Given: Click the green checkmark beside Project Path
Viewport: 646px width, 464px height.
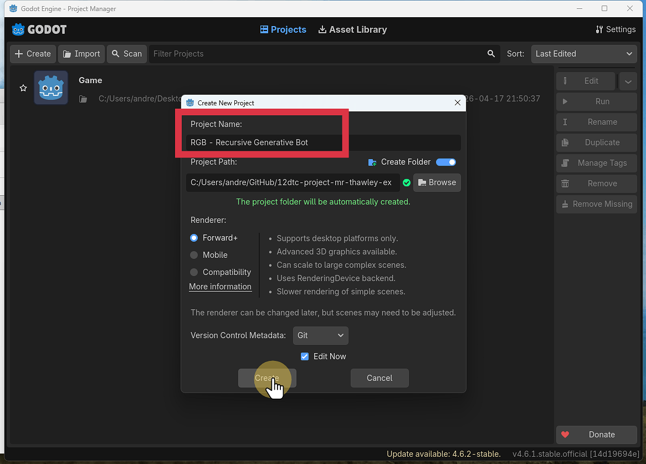Looking at the screenshot, I should tap(406, 182).
